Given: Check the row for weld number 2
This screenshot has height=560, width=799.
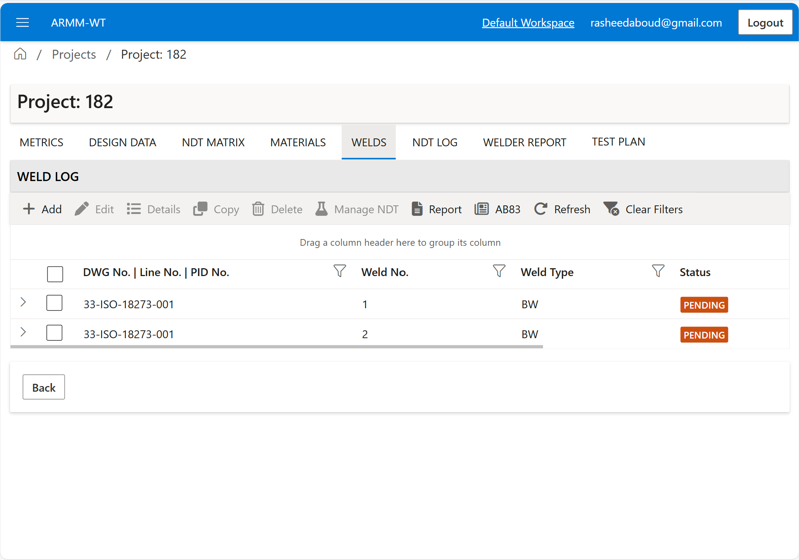Looking at the screenshot, I should 54,333.
